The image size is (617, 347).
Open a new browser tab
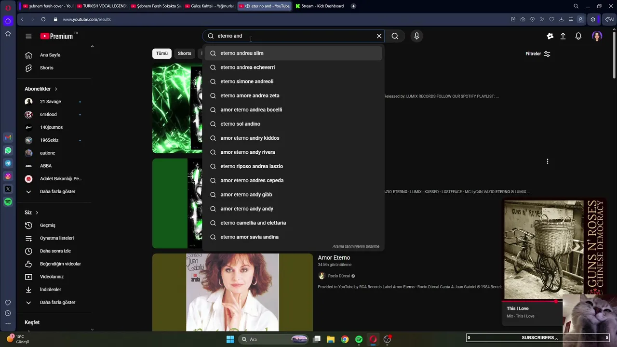(353, 6)
